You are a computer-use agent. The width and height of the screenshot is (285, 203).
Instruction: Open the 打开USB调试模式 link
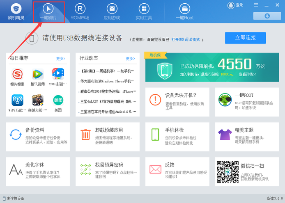pos(185,40)
